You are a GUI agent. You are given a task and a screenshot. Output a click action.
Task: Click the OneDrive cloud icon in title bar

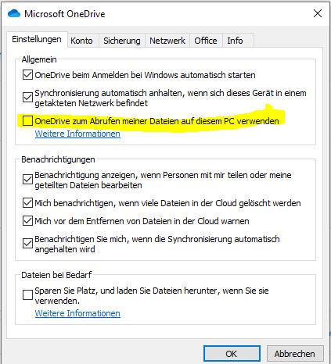(14, 13)
